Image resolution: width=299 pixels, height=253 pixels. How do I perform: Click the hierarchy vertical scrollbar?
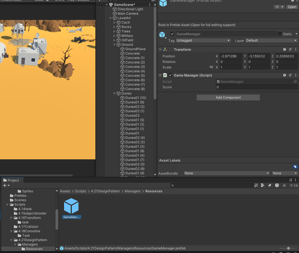click(155, 53)
